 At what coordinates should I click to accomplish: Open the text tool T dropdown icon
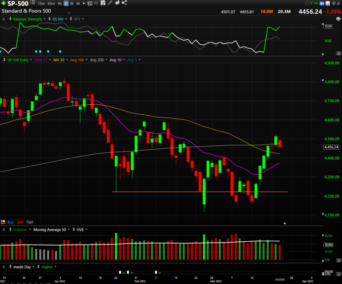coord(90,3)
